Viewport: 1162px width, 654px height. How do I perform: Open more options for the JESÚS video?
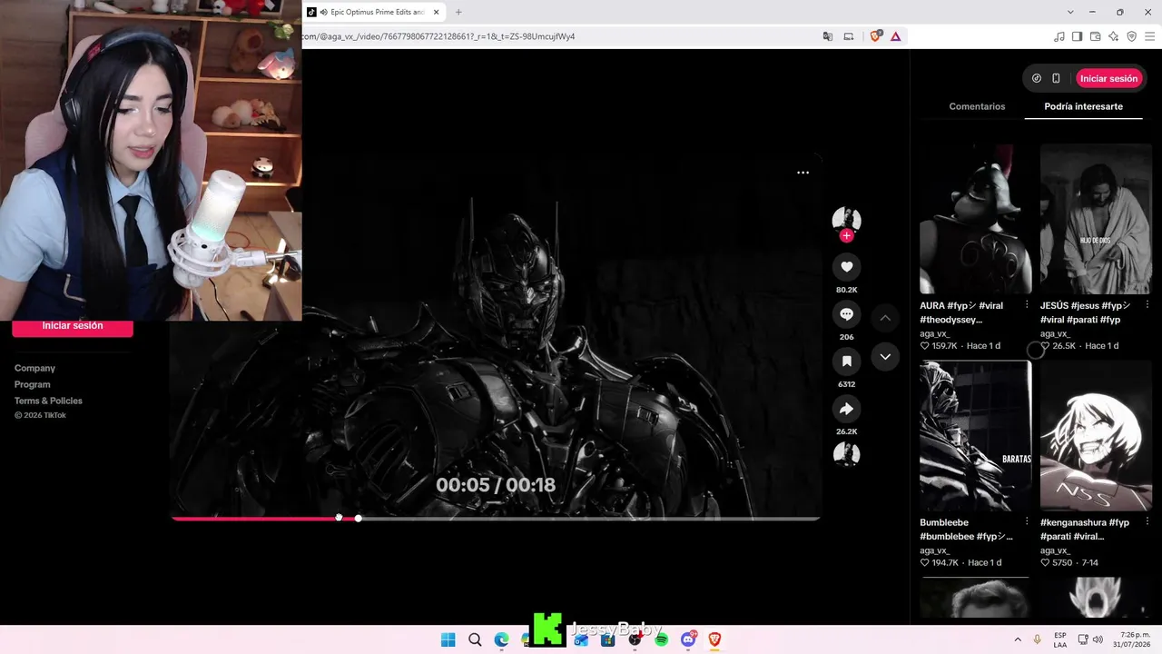[x=1147, y=305]
